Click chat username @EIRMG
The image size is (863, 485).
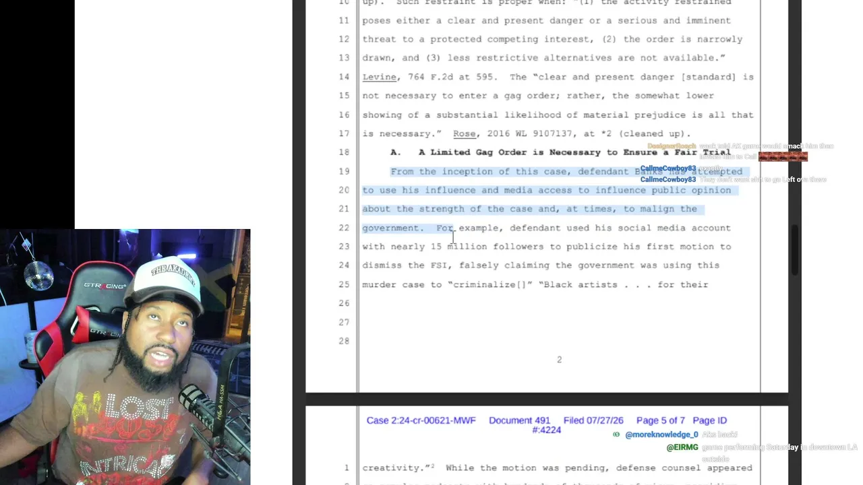pyautogui.click(x=682, y=447)
